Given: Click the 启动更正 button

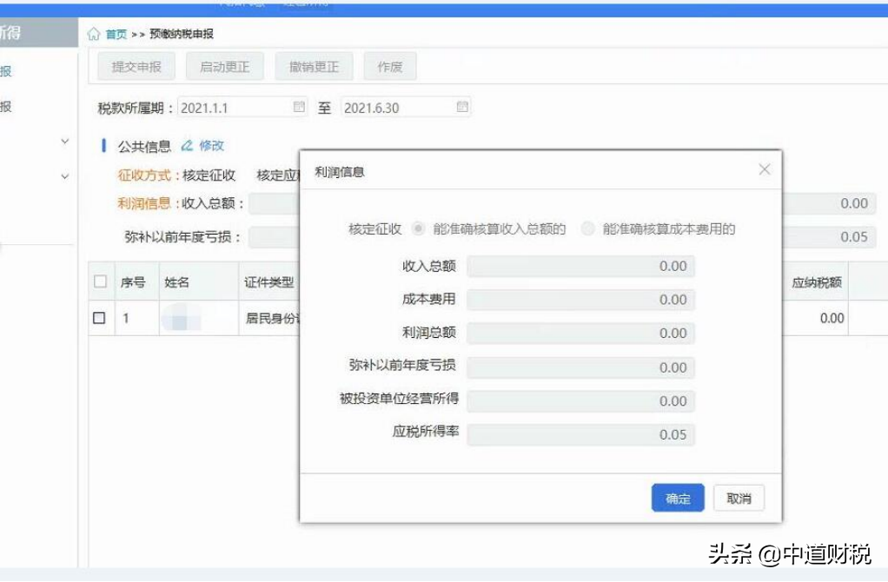Looking at the screenshot, I should pos(225,66).
